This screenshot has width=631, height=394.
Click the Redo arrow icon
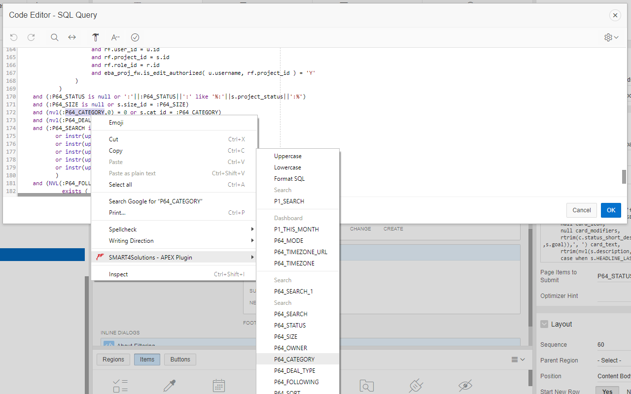[x=31, y=37]
